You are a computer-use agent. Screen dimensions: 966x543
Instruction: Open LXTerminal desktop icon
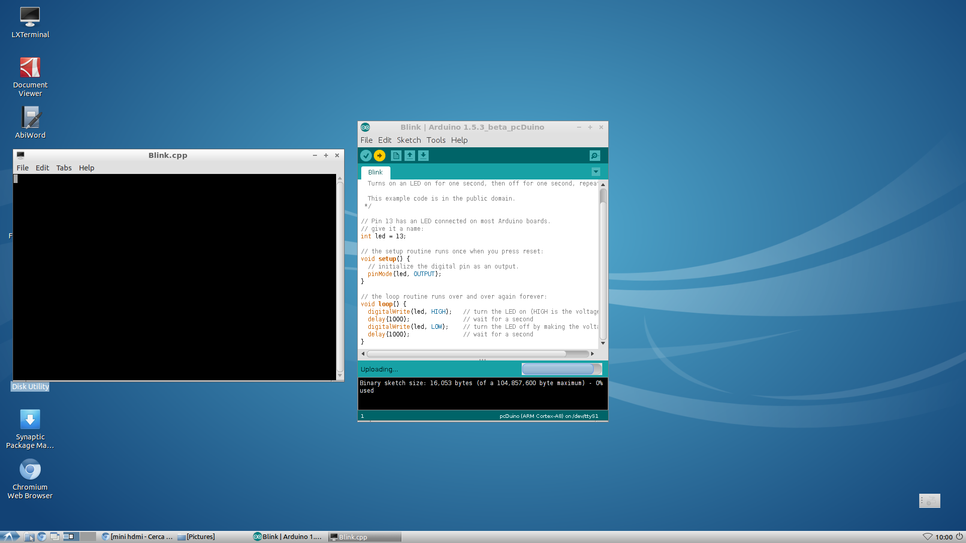tap(30, 23)
